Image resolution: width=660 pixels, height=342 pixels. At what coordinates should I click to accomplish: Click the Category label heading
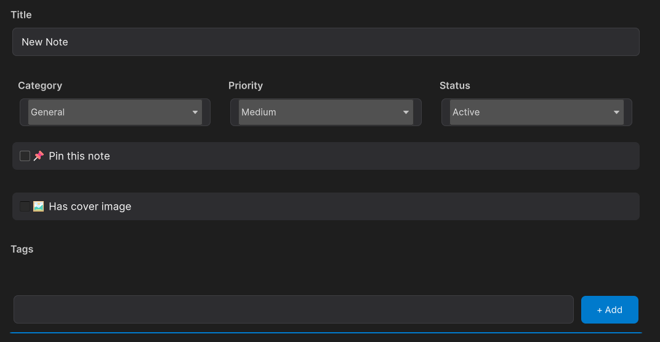click(40, 85)
